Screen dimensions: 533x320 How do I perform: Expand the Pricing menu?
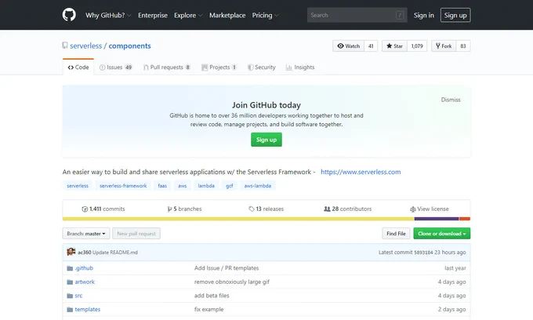click(x=265, y=16)
